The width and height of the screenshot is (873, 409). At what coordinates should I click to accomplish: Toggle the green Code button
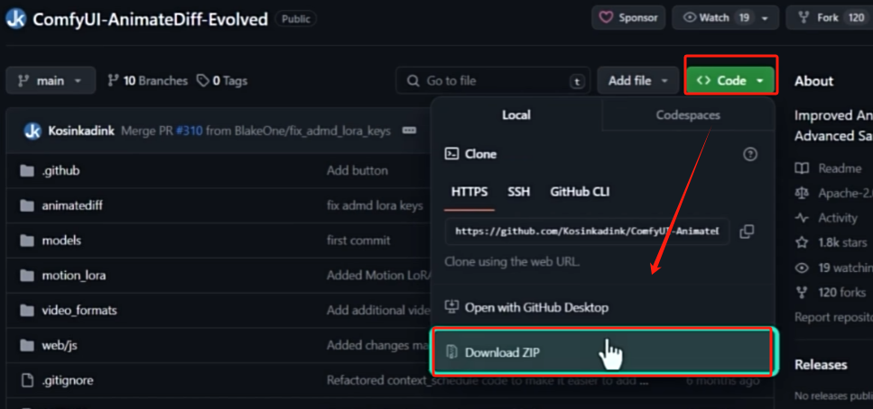(730, 81)
